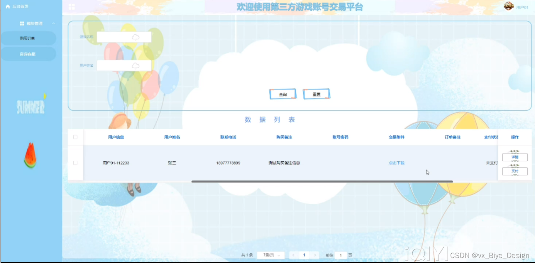The image size is (535, 263).
Task: Open the 咨询客服 menu item
Action: pyautogui.click(x=28, y=54)
